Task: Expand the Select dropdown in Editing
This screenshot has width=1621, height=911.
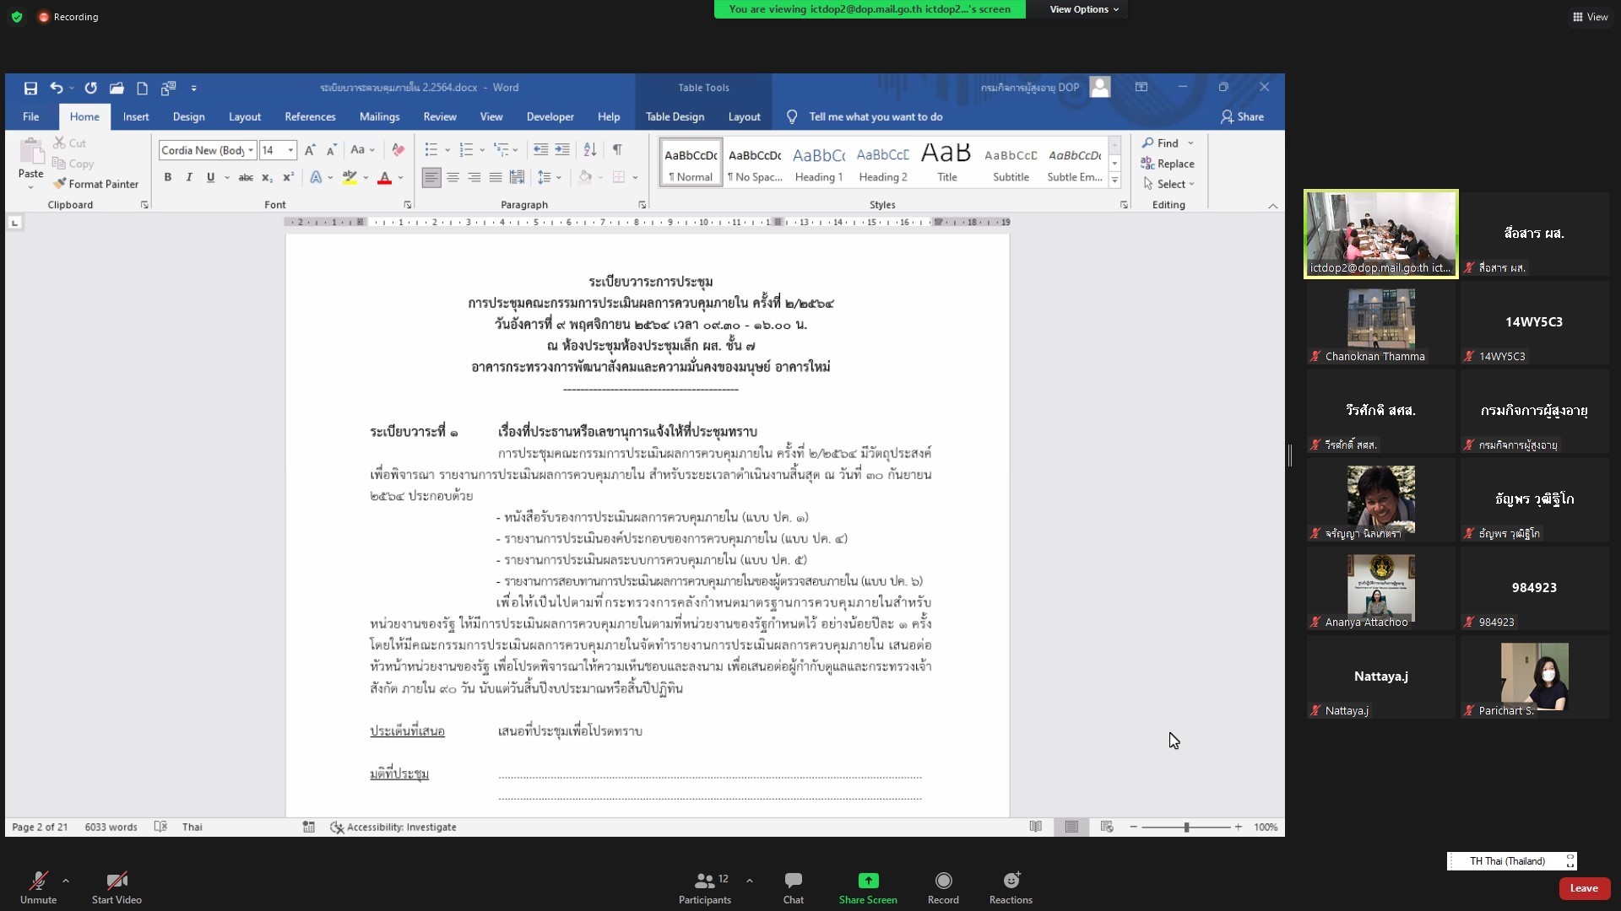Action: (1168, 184)
